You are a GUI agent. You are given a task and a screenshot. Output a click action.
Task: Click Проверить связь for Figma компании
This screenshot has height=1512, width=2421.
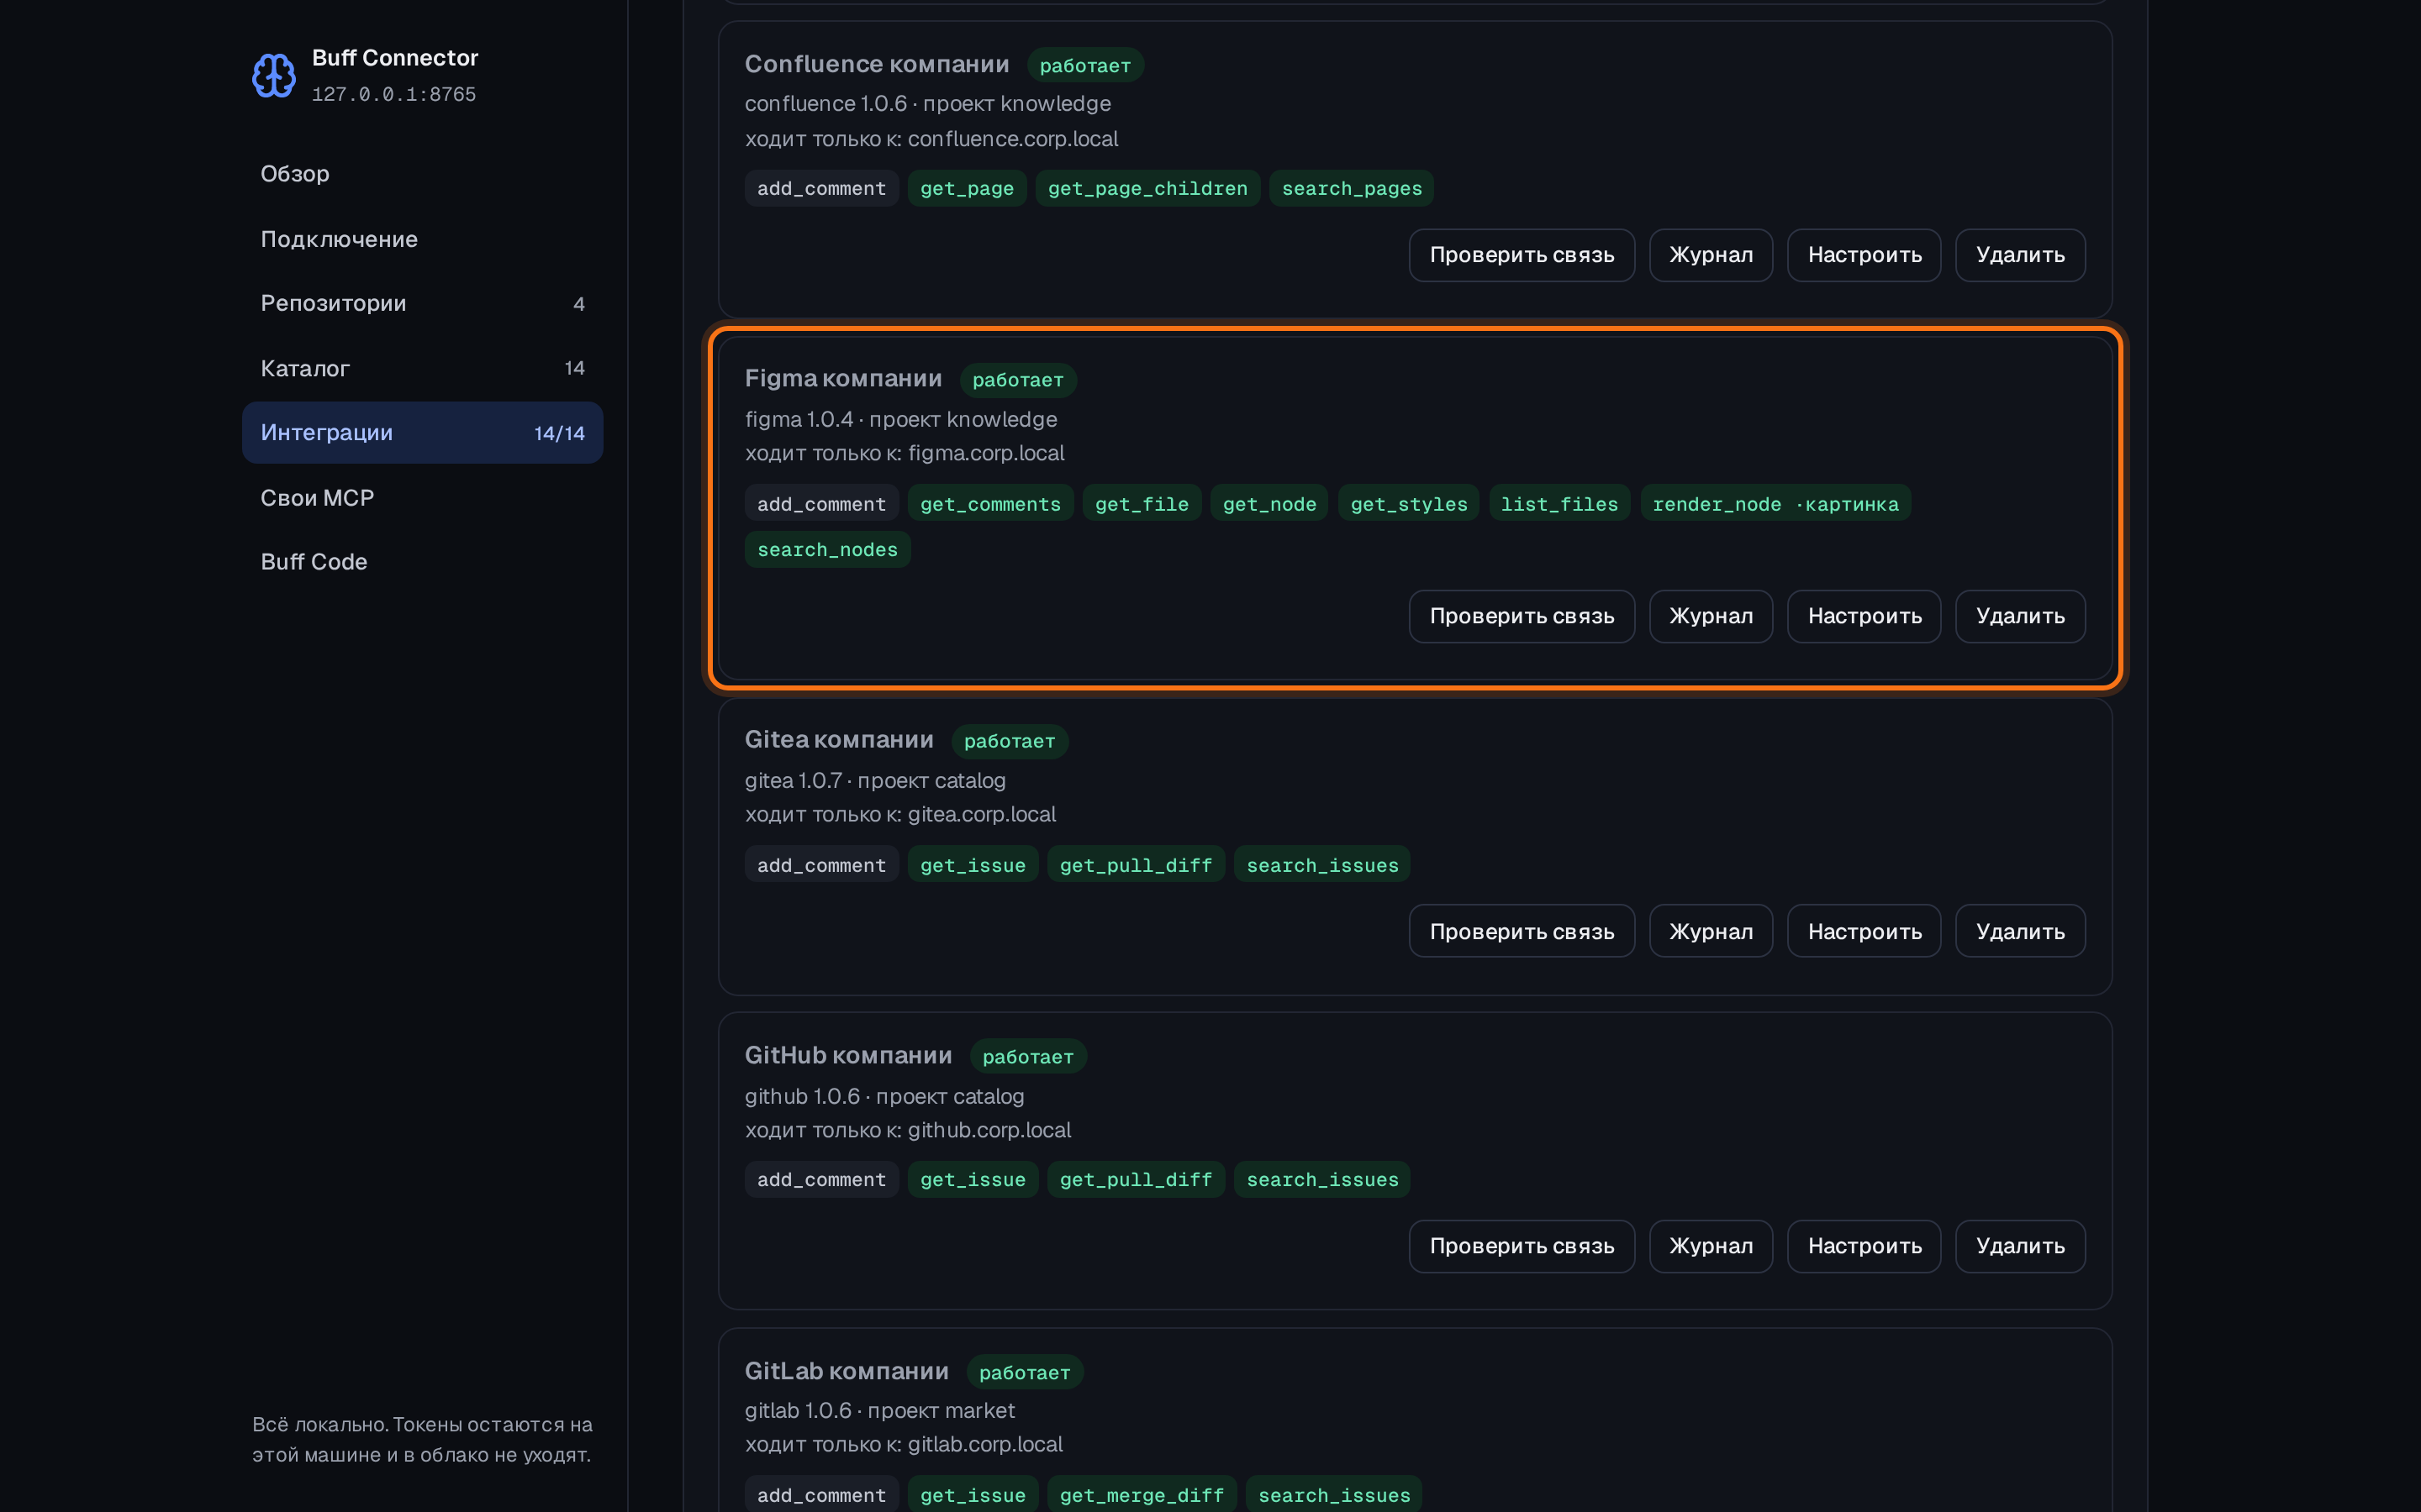1521,616
